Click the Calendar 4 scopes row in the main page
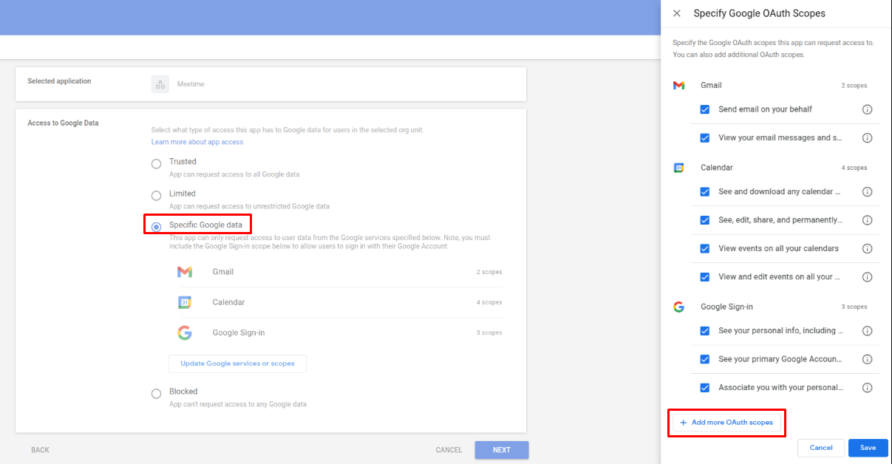The width and height of the screenshot is (892, 464). click(340, 302)
